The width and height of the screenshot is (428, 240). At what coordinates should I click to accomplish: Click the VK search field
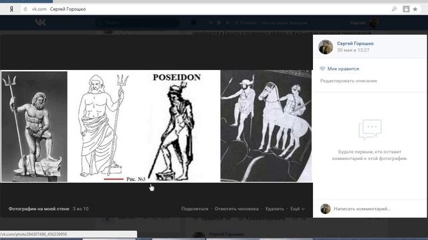tap(138, 23)
